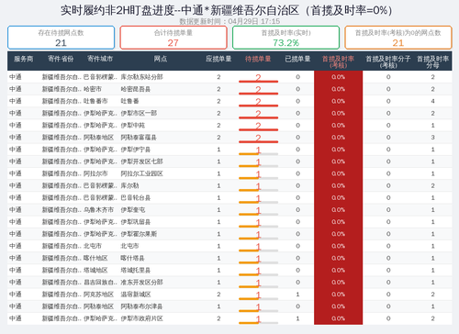Viewport: 459px width, 334px height.
Task: Open the 合计待揽单量 card showing 27
Action: tap(174, 38)
